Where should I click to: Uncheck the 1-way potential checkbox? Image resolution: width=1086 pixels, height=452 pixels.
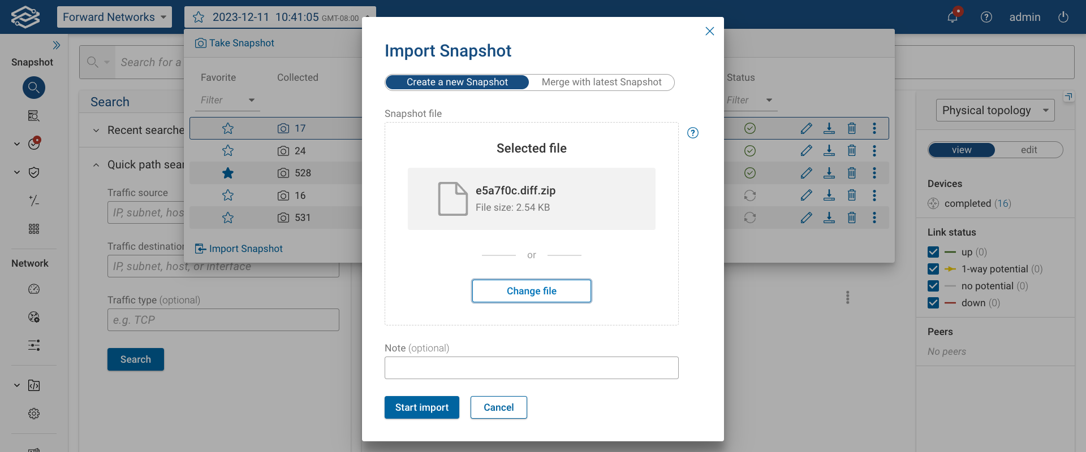click(933, 269)
